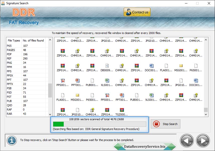Select PPS001 icon in row beginning with FLA001
This screenshot has width=215, height=151.
107,95
